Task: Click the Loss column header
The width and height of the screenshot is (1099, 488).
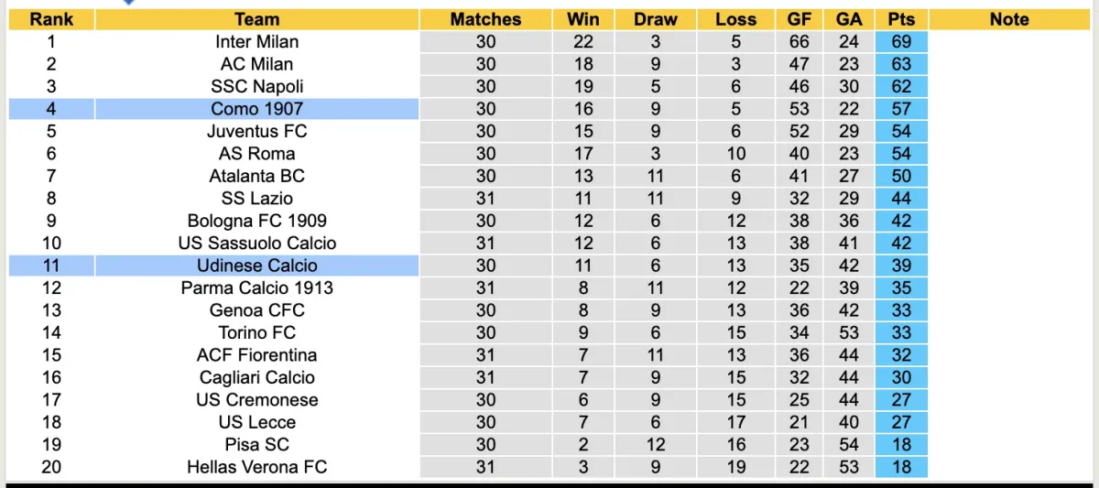Action: coord(736,19)
